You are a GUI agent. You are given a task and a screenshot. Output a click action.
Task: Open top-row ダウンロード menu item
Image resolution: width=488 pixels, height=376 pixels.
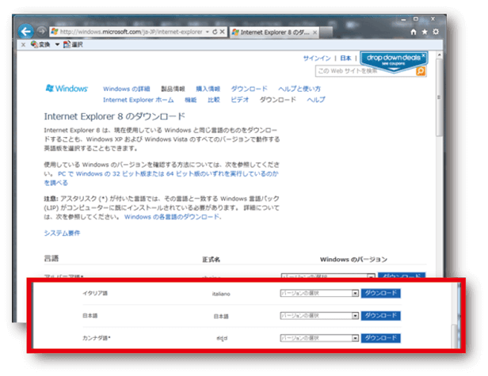click(249, 89)
